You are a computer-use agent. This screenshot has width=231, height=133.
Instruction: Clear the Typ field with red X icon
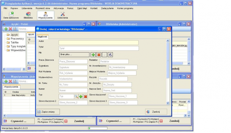tap(85, 96)
